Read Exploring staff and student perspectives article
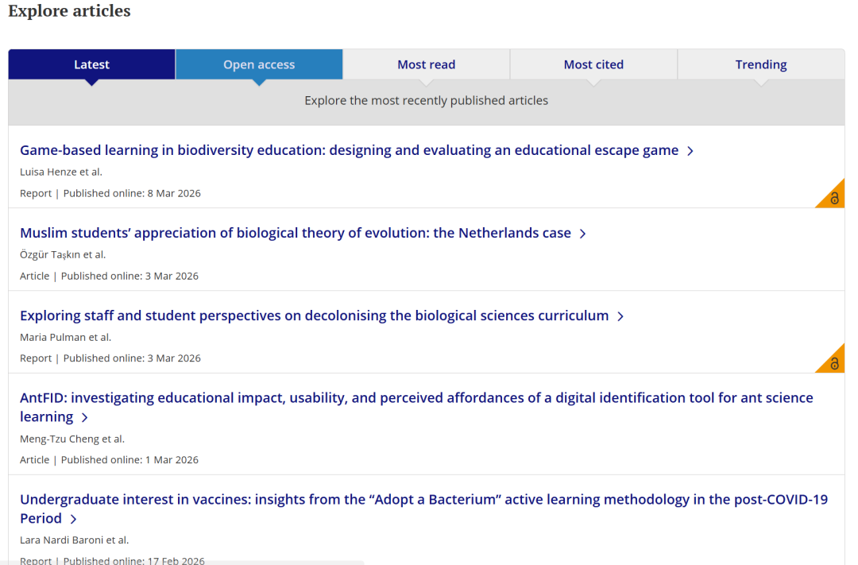This screenshot has height=565, width=858. (x=314, y=315)
